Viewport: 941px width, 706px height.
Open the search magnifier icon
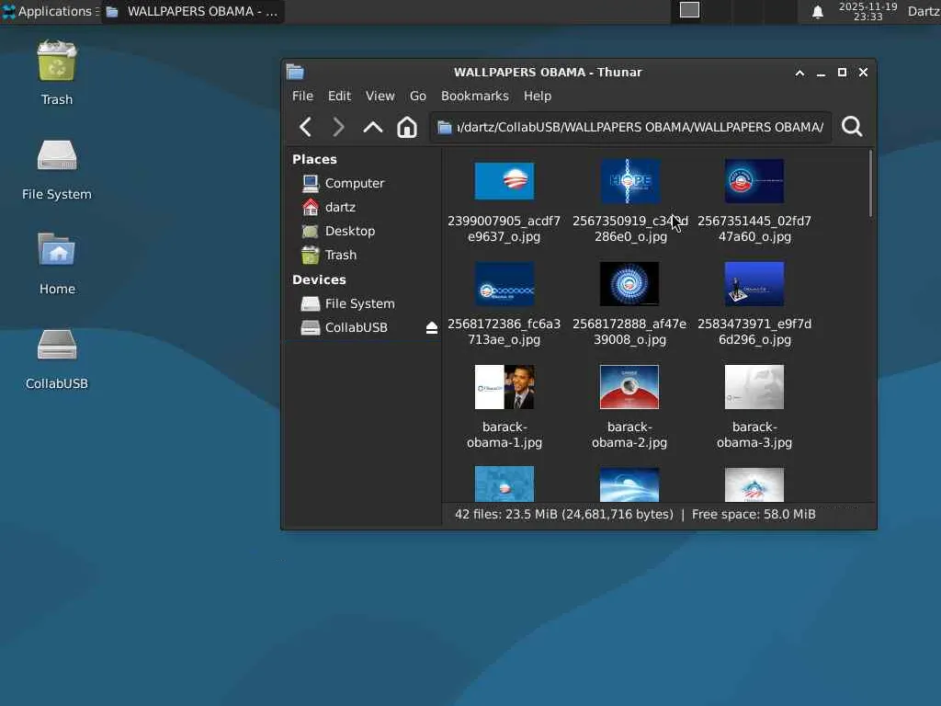(x=852, y=127)
